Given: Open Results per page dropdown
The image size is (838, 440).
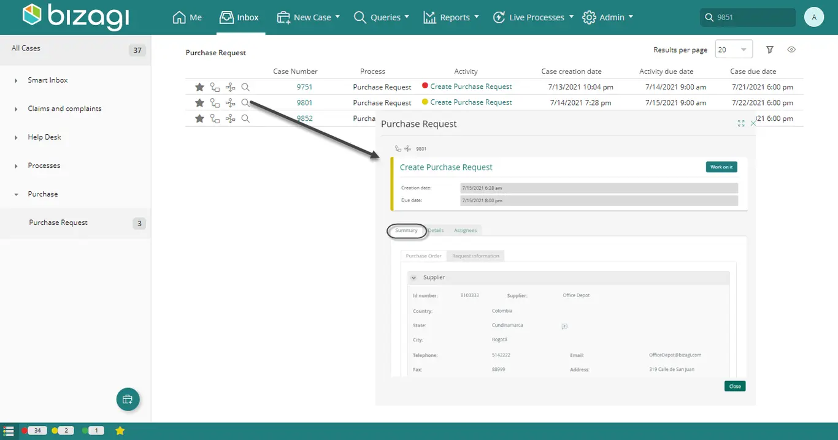Looking at the screenshot, I should (x=734, y=50).
